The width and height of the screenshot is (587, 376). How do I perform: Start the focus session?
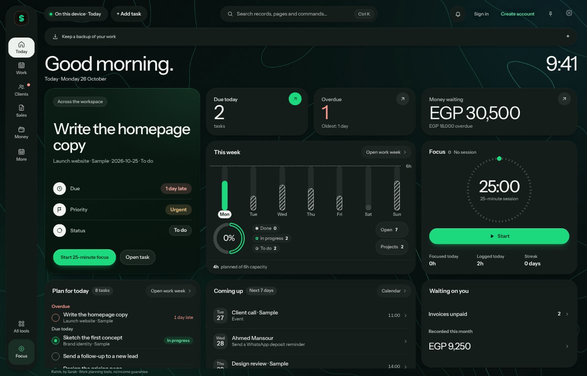coord(499,236)
